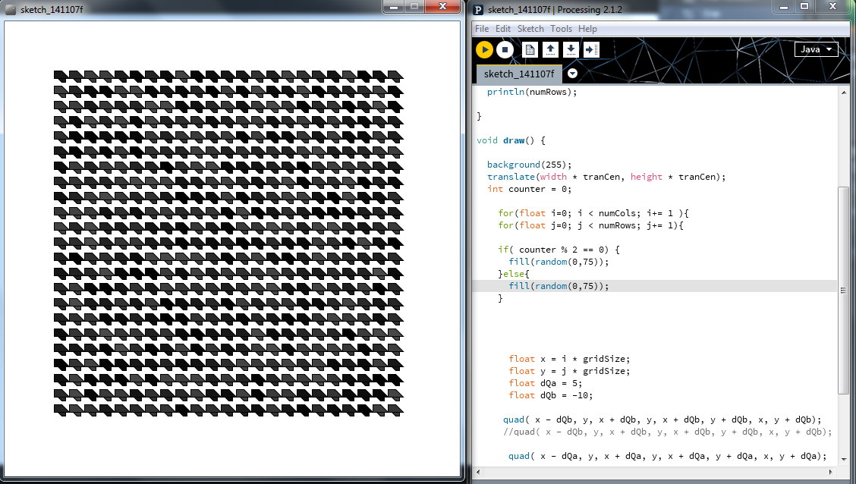Click the editor scrollbar down arrow
The width and height of the screenshot is (856, 484).
843,459
